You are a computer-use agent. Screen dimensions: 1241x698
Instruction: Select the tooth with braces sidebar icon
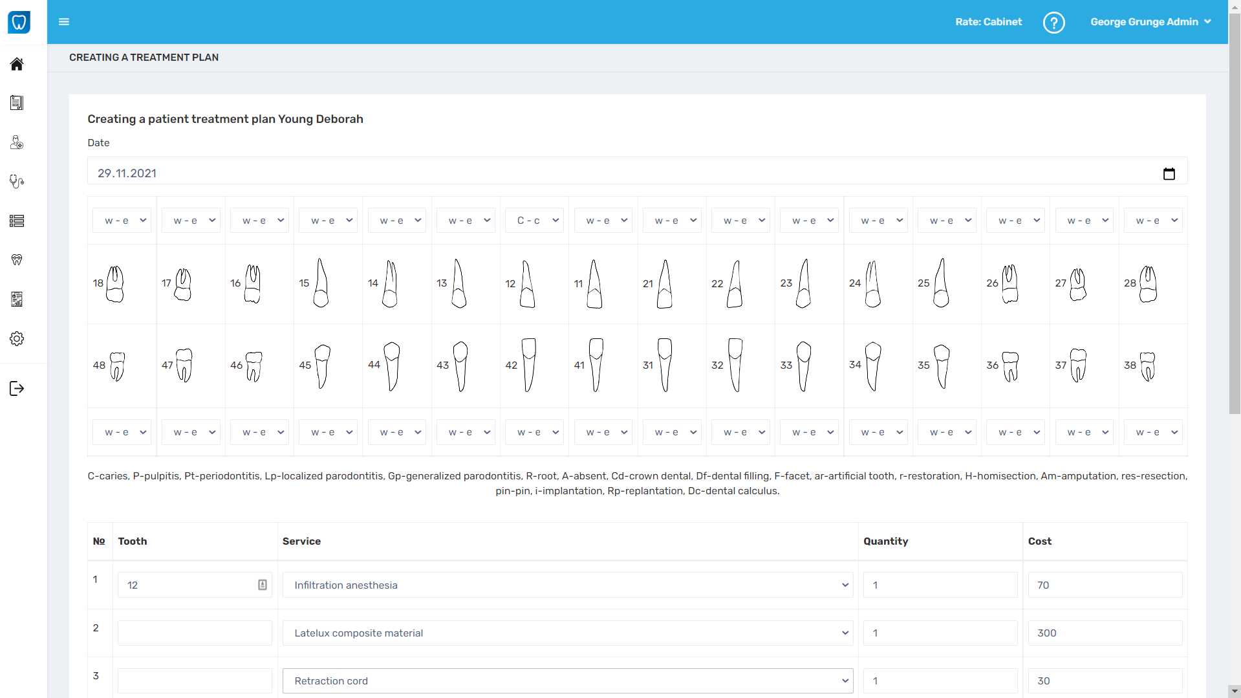click(x=16, y=259)
